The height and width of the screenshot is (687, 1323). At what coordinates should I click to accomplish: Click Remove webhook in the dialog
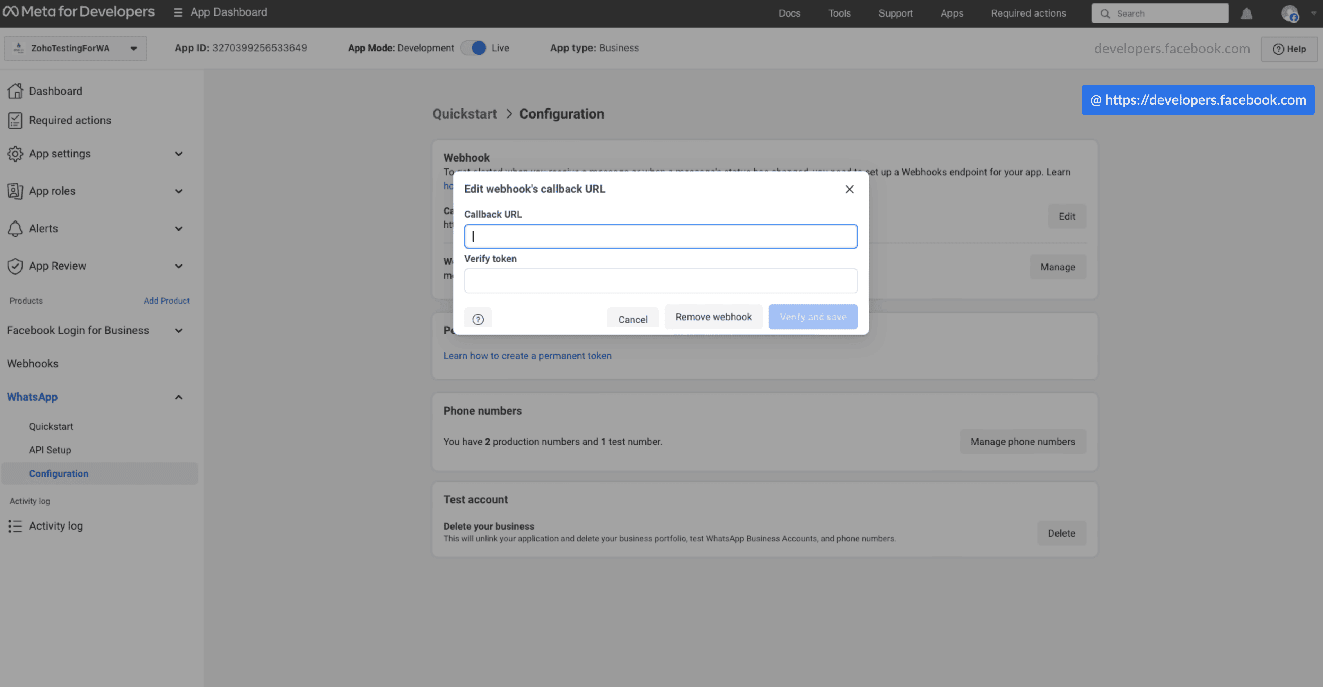click(713, 316)
